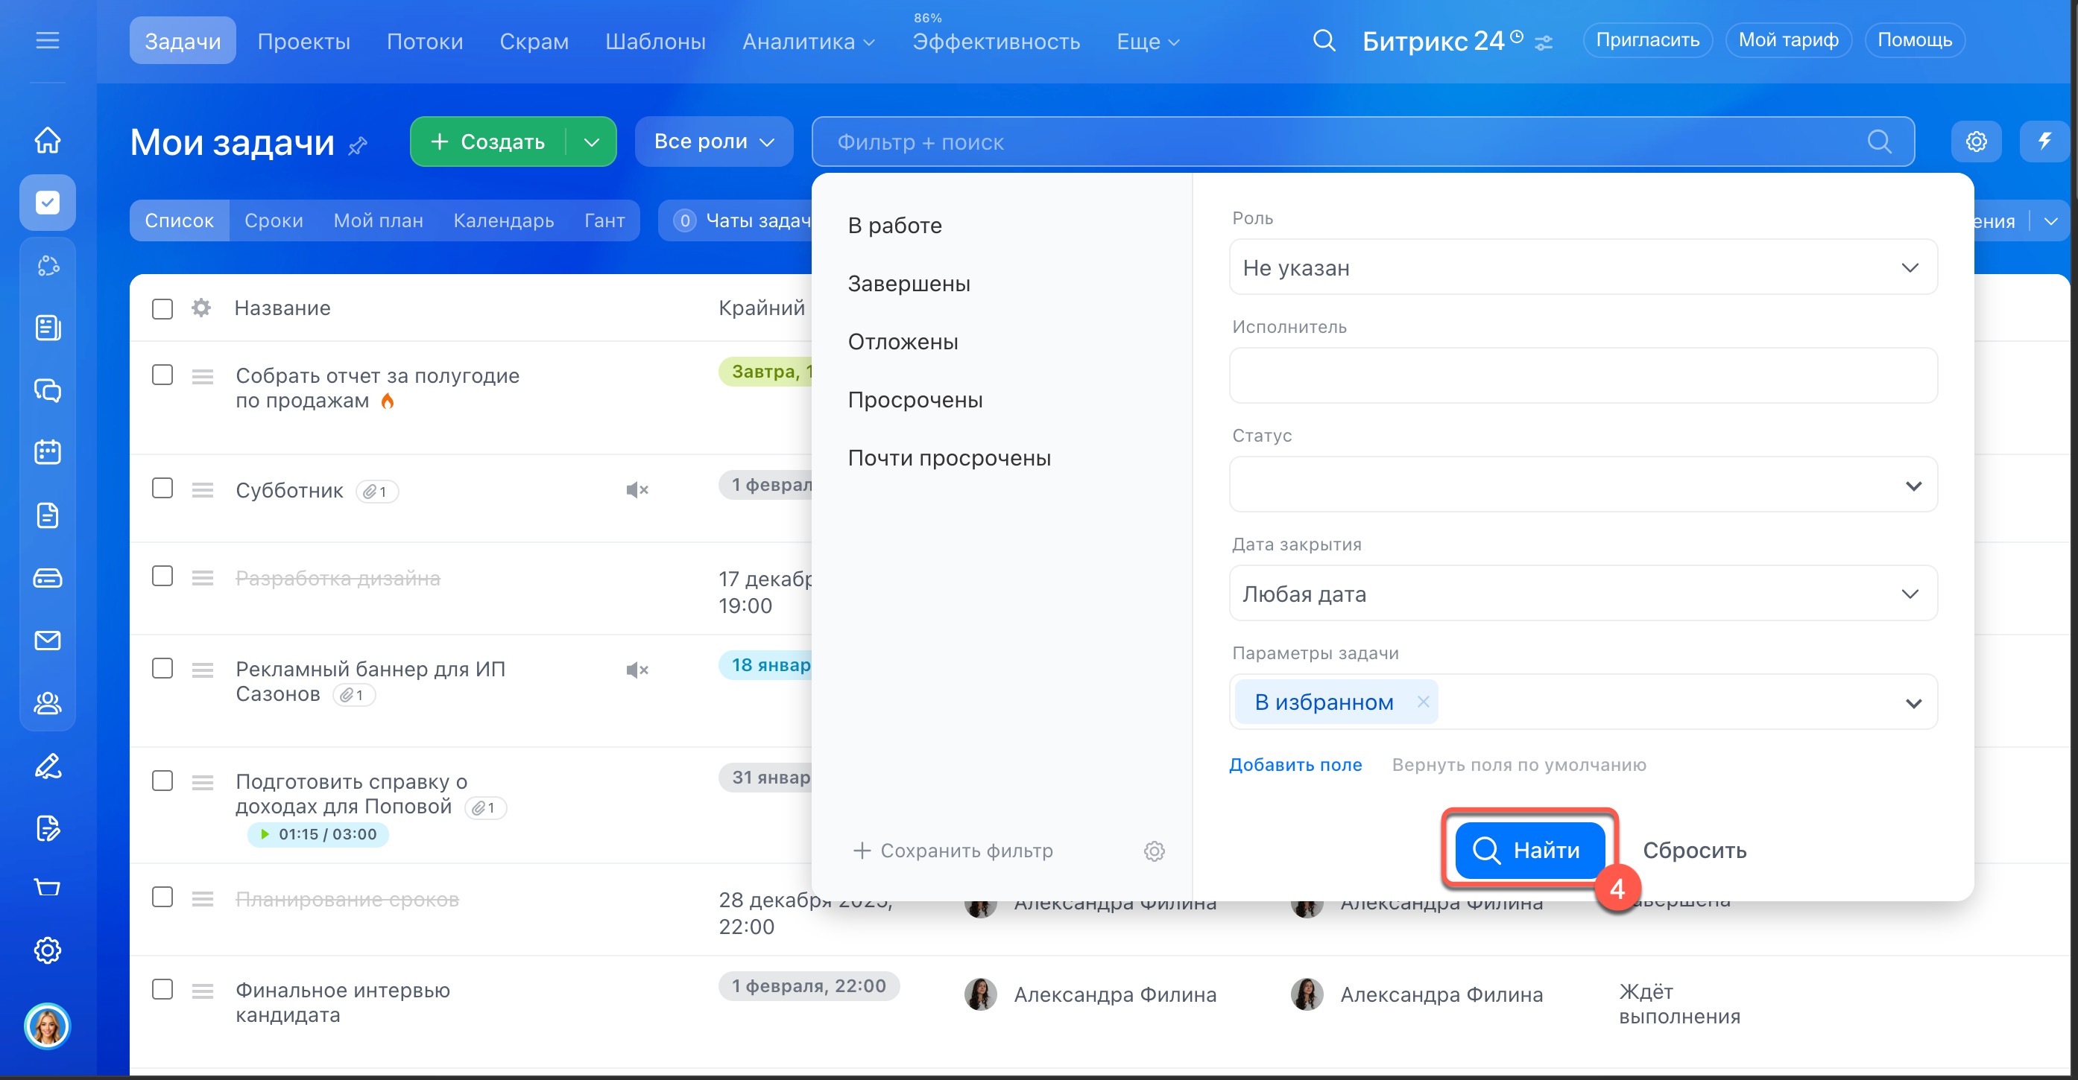Select the Просрочены preset filter

pyautogui.click(x=915, y=400)
